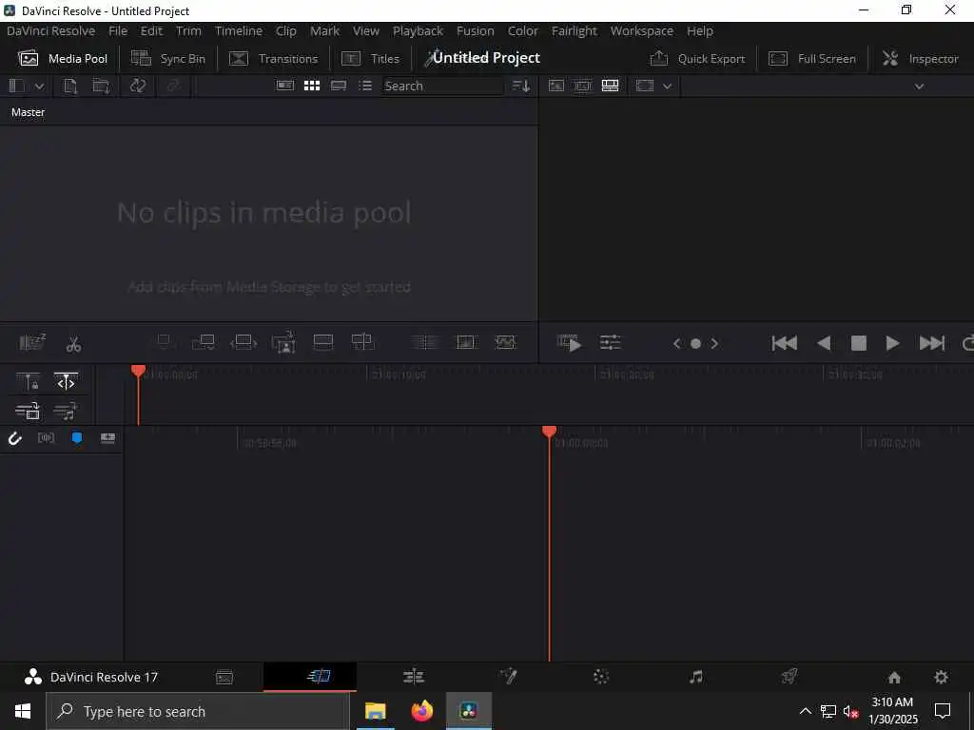
Task: Open the Boring Detector tool
Action: click(x=32, y=342)
